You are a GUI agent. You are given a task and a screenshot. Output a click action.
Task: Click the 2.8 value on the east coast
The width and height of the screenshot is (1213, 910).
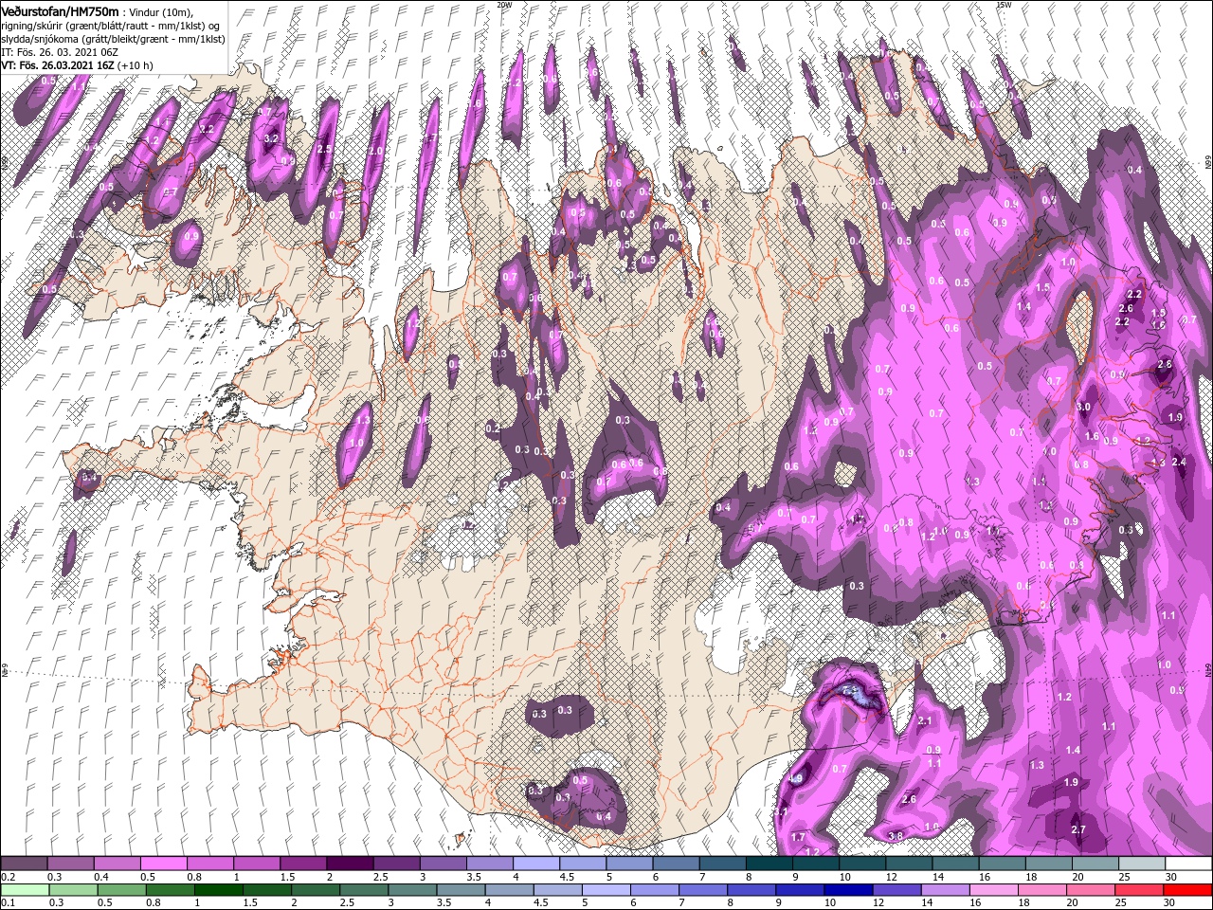1165,364
